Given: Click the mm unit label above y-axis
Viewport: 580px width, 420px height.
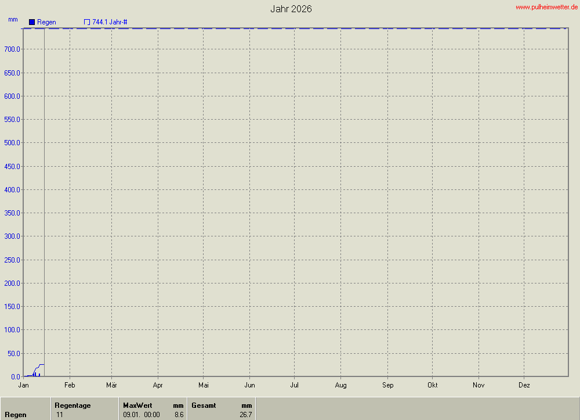Looking at the screenshot, I should click(x=13, y=20).
